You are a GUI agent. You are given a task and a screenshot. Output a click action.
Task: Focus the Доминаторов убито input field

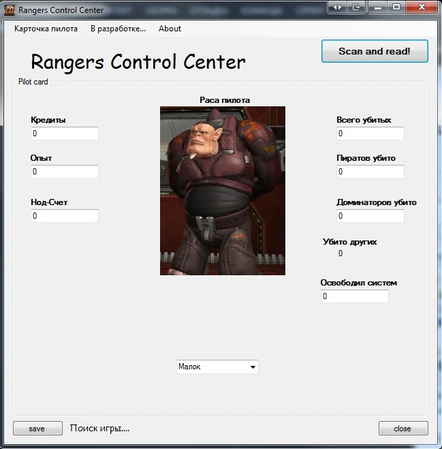(370, 216)
